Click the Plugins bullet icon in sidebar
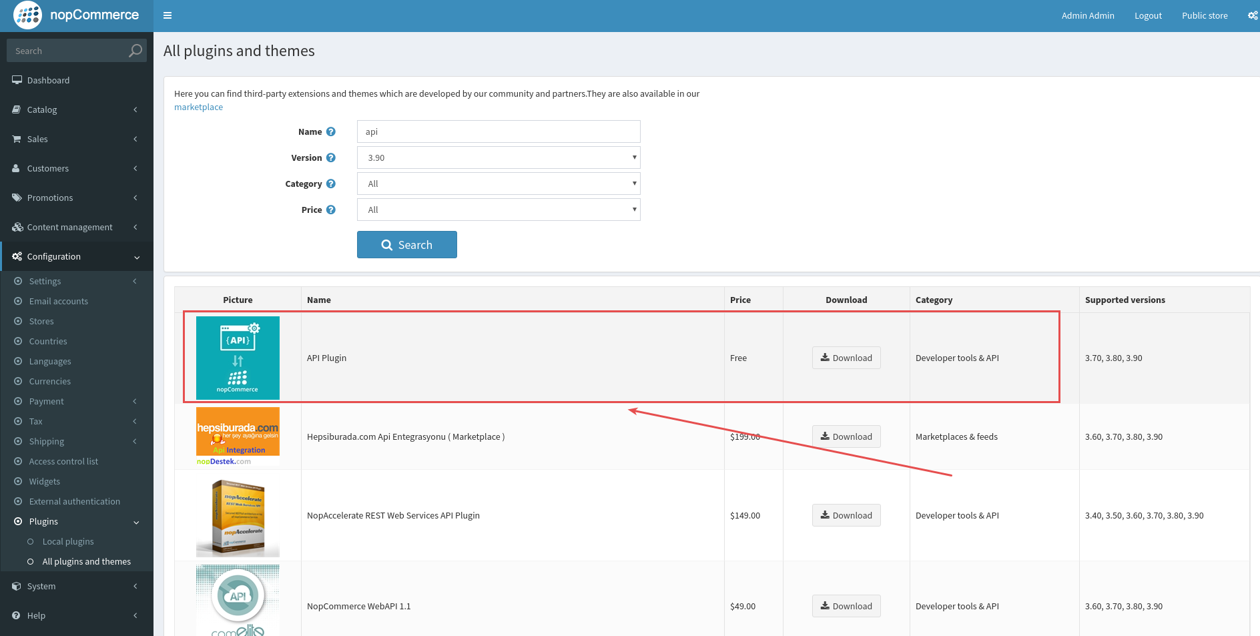 (x=18, y=521)
